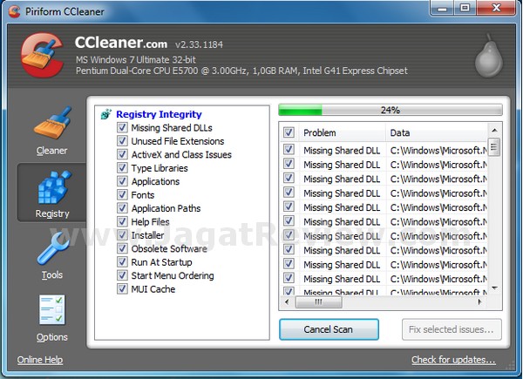Click the horizontal scrollbar right arrow
Screen dimensions: 523x379
tap(480, 302)
